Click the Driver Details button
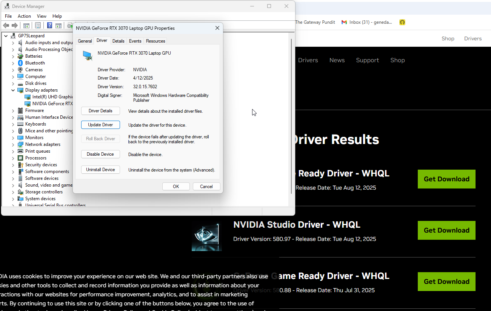The height and width of the screenshot is (311, 491). 100,111
